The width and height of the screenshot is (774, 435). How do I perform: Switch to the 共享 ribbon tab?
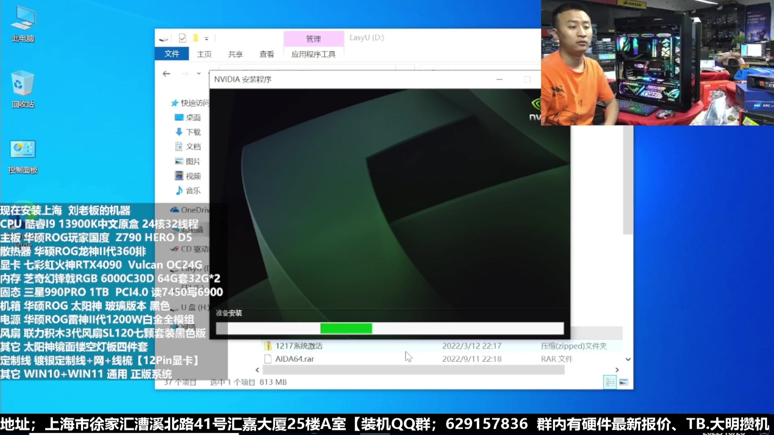tap(235, 54)
